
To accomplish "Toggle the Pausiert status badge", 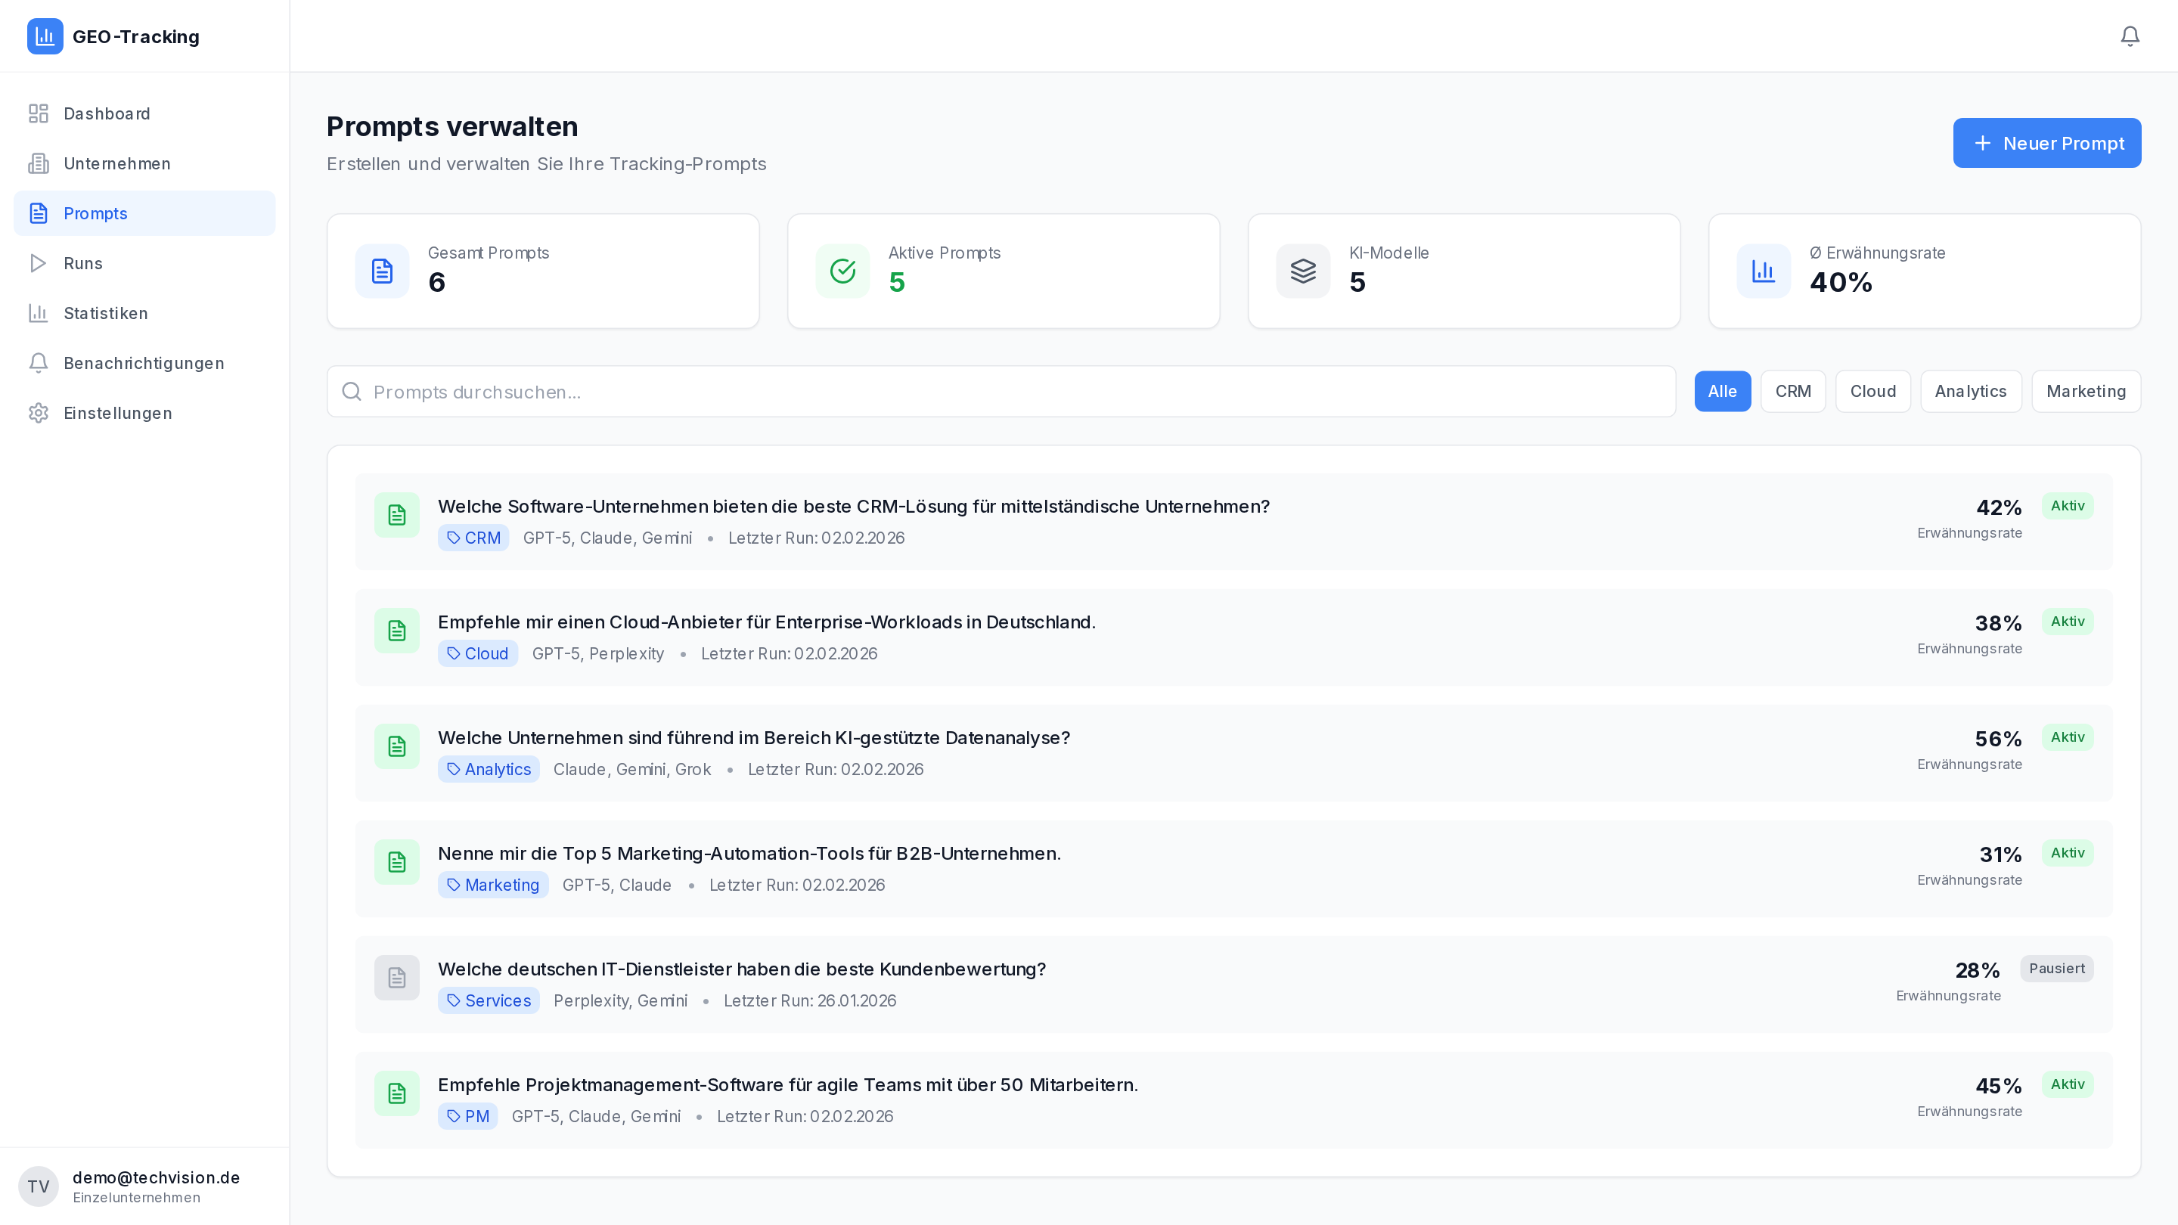I will 2055,969.
